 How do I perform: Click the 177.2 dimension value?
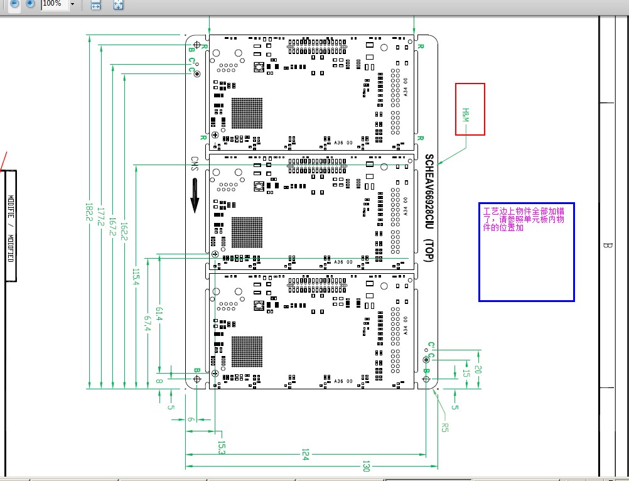click(100, 217)
